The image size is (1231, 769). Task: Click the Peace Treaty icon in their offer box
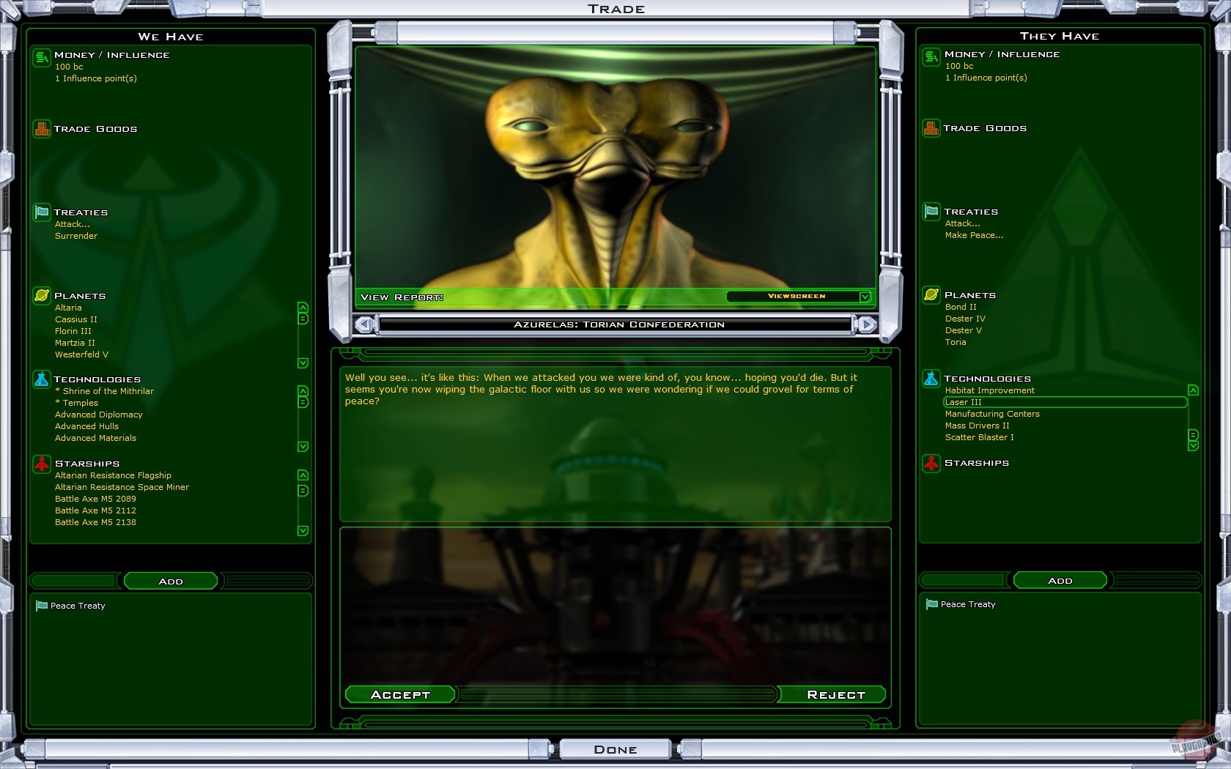click(x=931, y=604)
